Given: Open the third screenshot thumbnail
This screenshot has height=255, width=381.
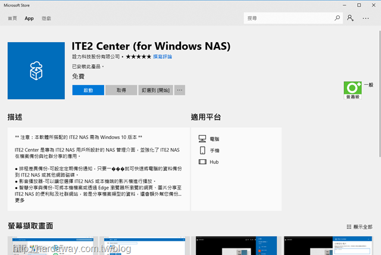Looking at the screenshot, I should pyautogui.click(x=236, y=245).
